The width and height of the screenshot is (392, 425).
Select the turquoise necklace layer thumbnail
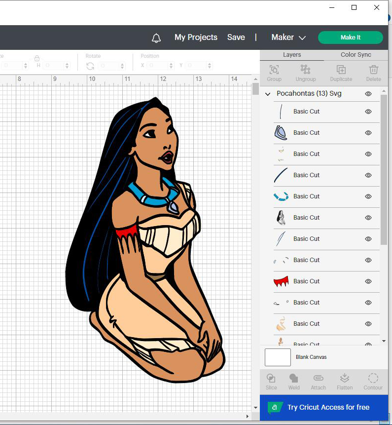(x=281, y=196)
